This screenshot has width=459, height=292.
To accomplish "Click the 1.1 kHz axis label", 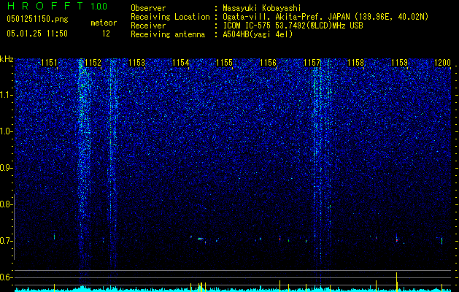I will click(7, 95).
